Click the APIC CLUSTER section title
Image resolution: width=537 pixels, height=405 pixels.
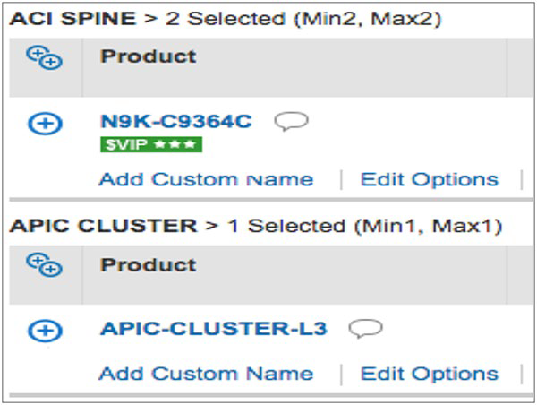[102, 225]
